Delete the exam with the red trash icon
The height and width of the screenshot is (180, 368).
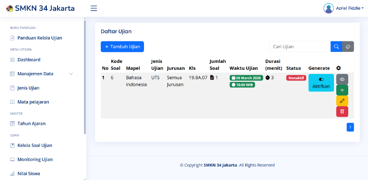point(342,112)
